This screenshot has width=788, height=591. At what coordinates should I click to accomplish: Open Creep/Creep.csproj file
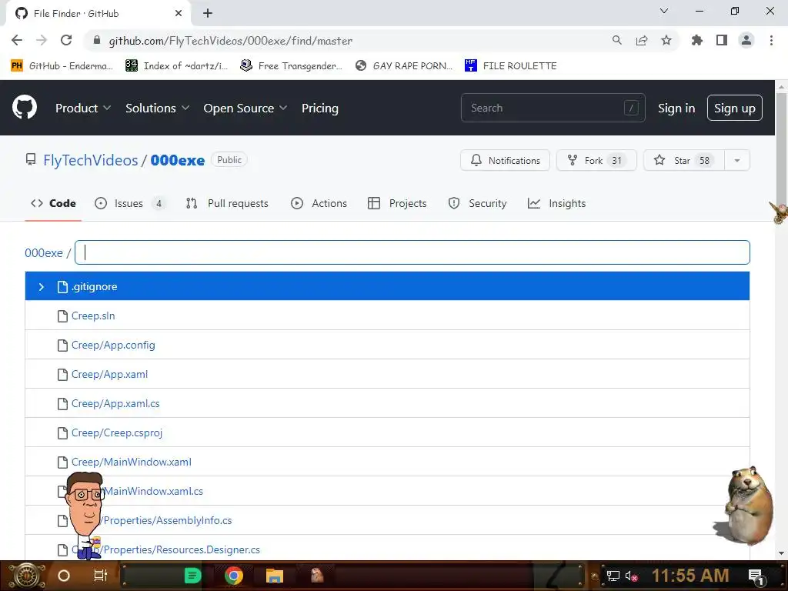tap(117, 432)
